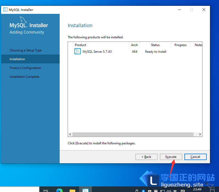
Task: Open Microsoft Edge from the taskbar
Action: 59,190
